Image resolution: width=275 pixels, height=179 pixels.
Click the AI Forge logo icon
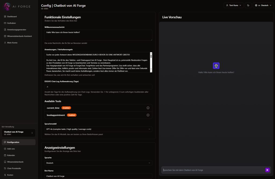pyautogui.click(x=7, y=6)
